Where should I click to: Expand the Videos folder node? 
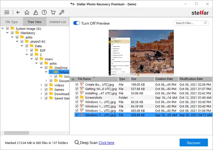click(x=41, y=85)
